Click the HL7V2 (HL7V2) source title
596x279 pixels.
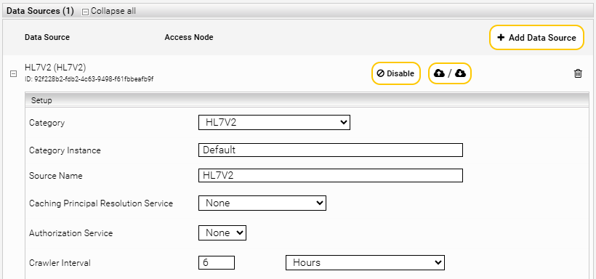tap(55, 68)
